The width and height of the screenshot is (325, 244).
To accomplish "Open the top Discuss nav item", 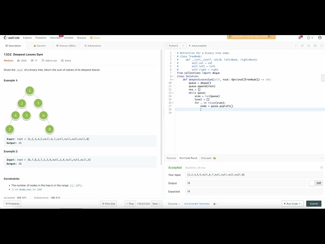I will pyautogui.click(x=81, y=38).
